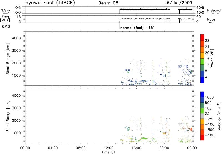Click the 'normal (fast) -151' CPID annotation
222x154 pixels.
tap(137, 28)
